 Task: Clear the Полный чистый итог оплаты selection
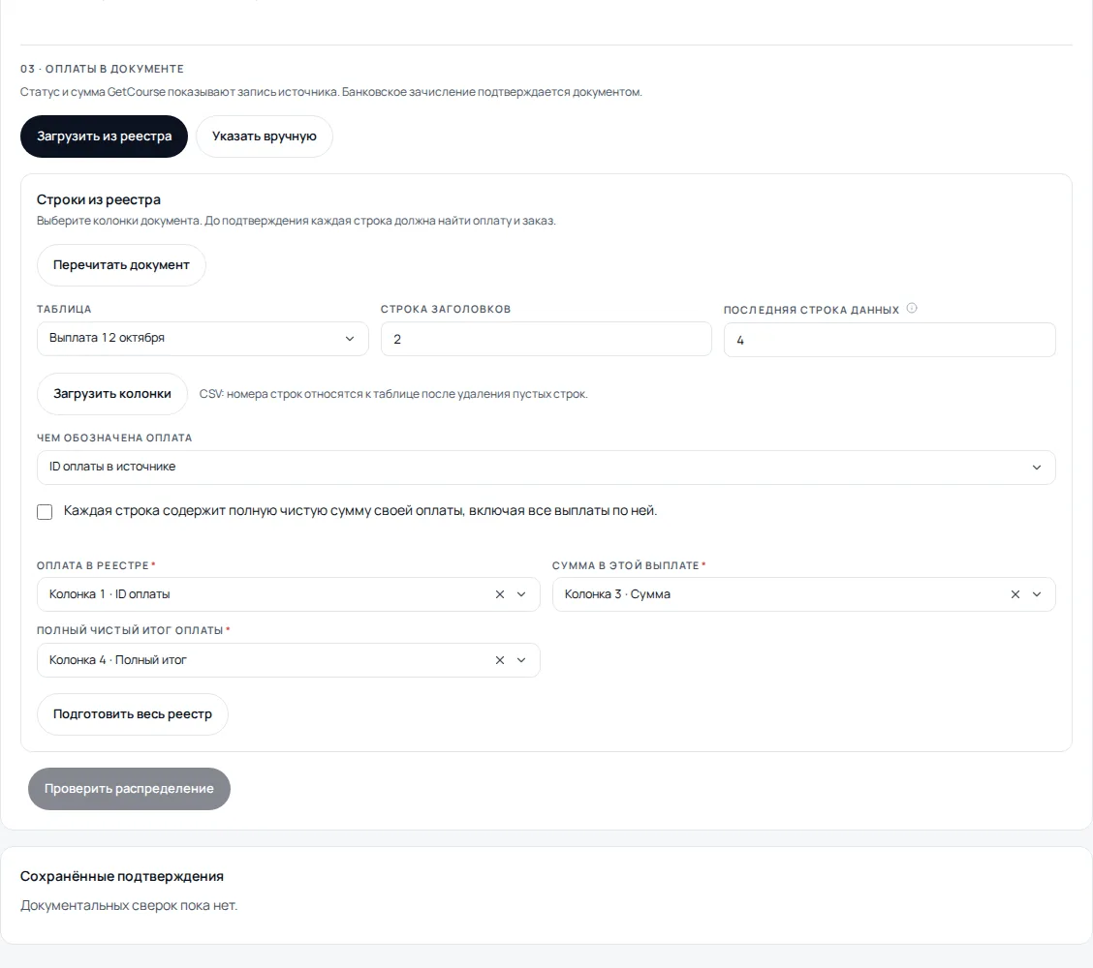500,660
